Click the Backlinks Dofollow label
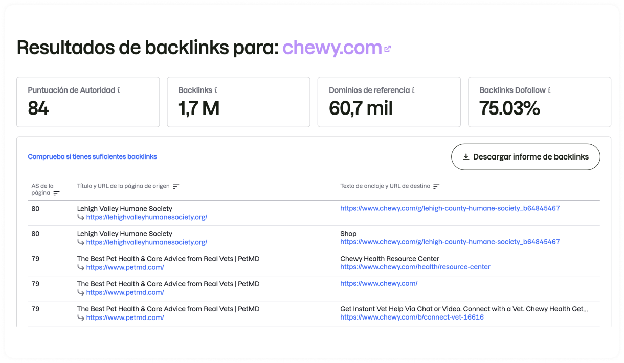The image size is (624, 363). (x=512, y=90)
